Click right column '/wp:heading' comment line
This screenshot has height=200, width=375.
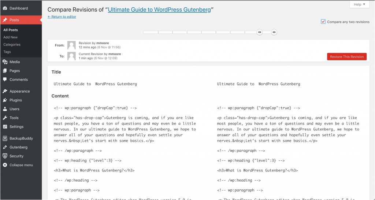pos(239,180)
